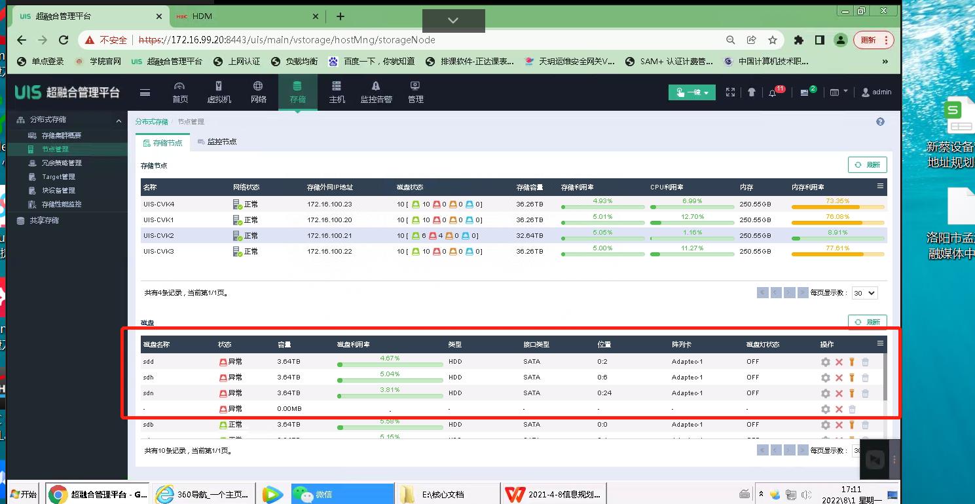Open storage nodes 每页显示数 dropdown showing 30
Image resolution: width=975 pixels, height=504 pixels.
[864, 293]
